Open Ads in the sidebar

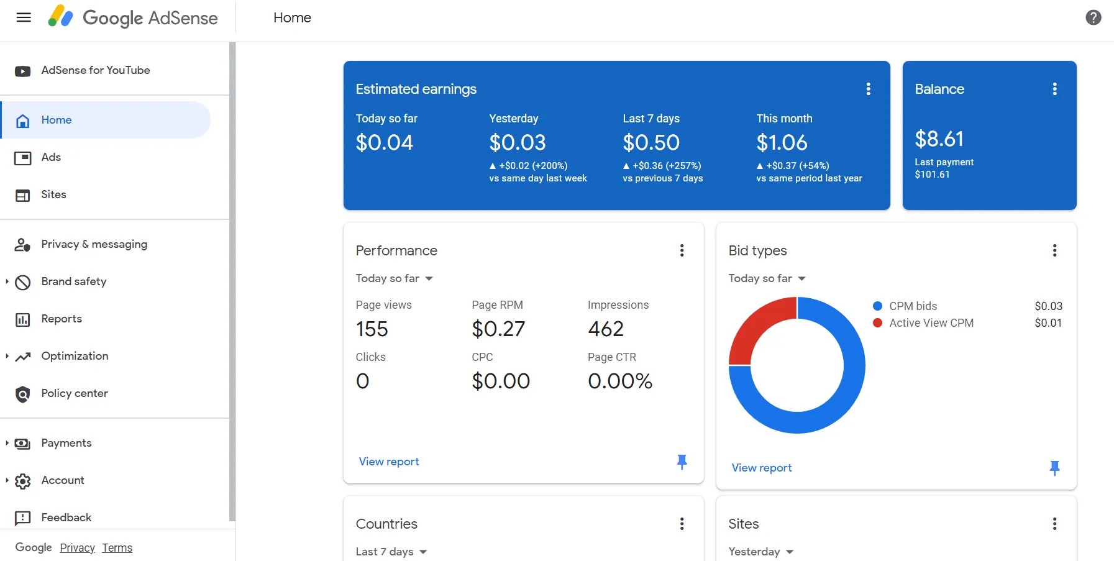[106, 157]
